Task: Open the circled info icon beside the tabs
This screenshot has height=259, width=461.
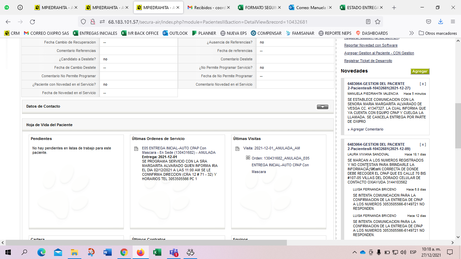Action: 20,7
